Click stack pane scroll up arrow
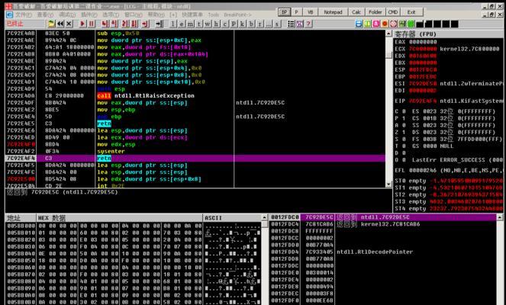This screenshot has height=305, width=506. pyautogui.click(x=500, y=217)
